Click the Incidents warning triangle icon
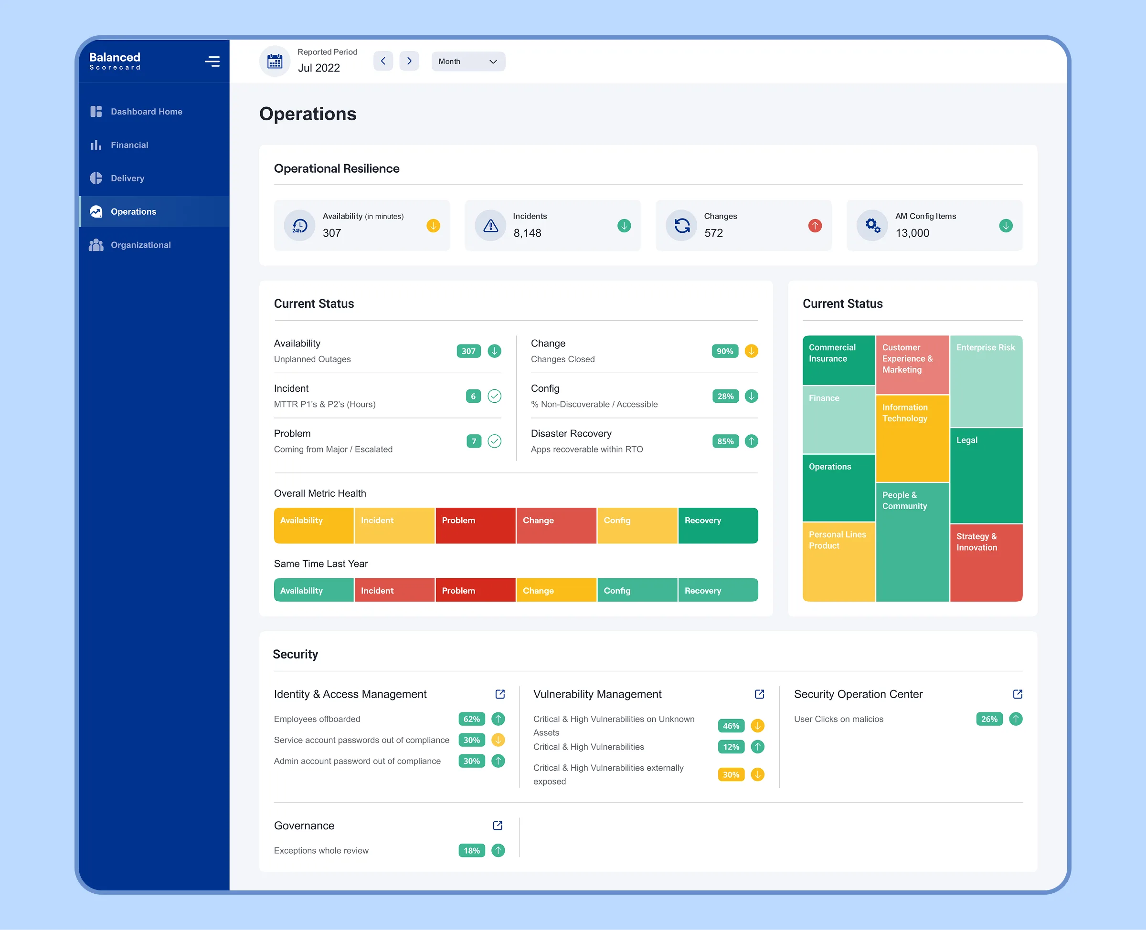This screenshot has height=930, width=1146. (490, 226)
